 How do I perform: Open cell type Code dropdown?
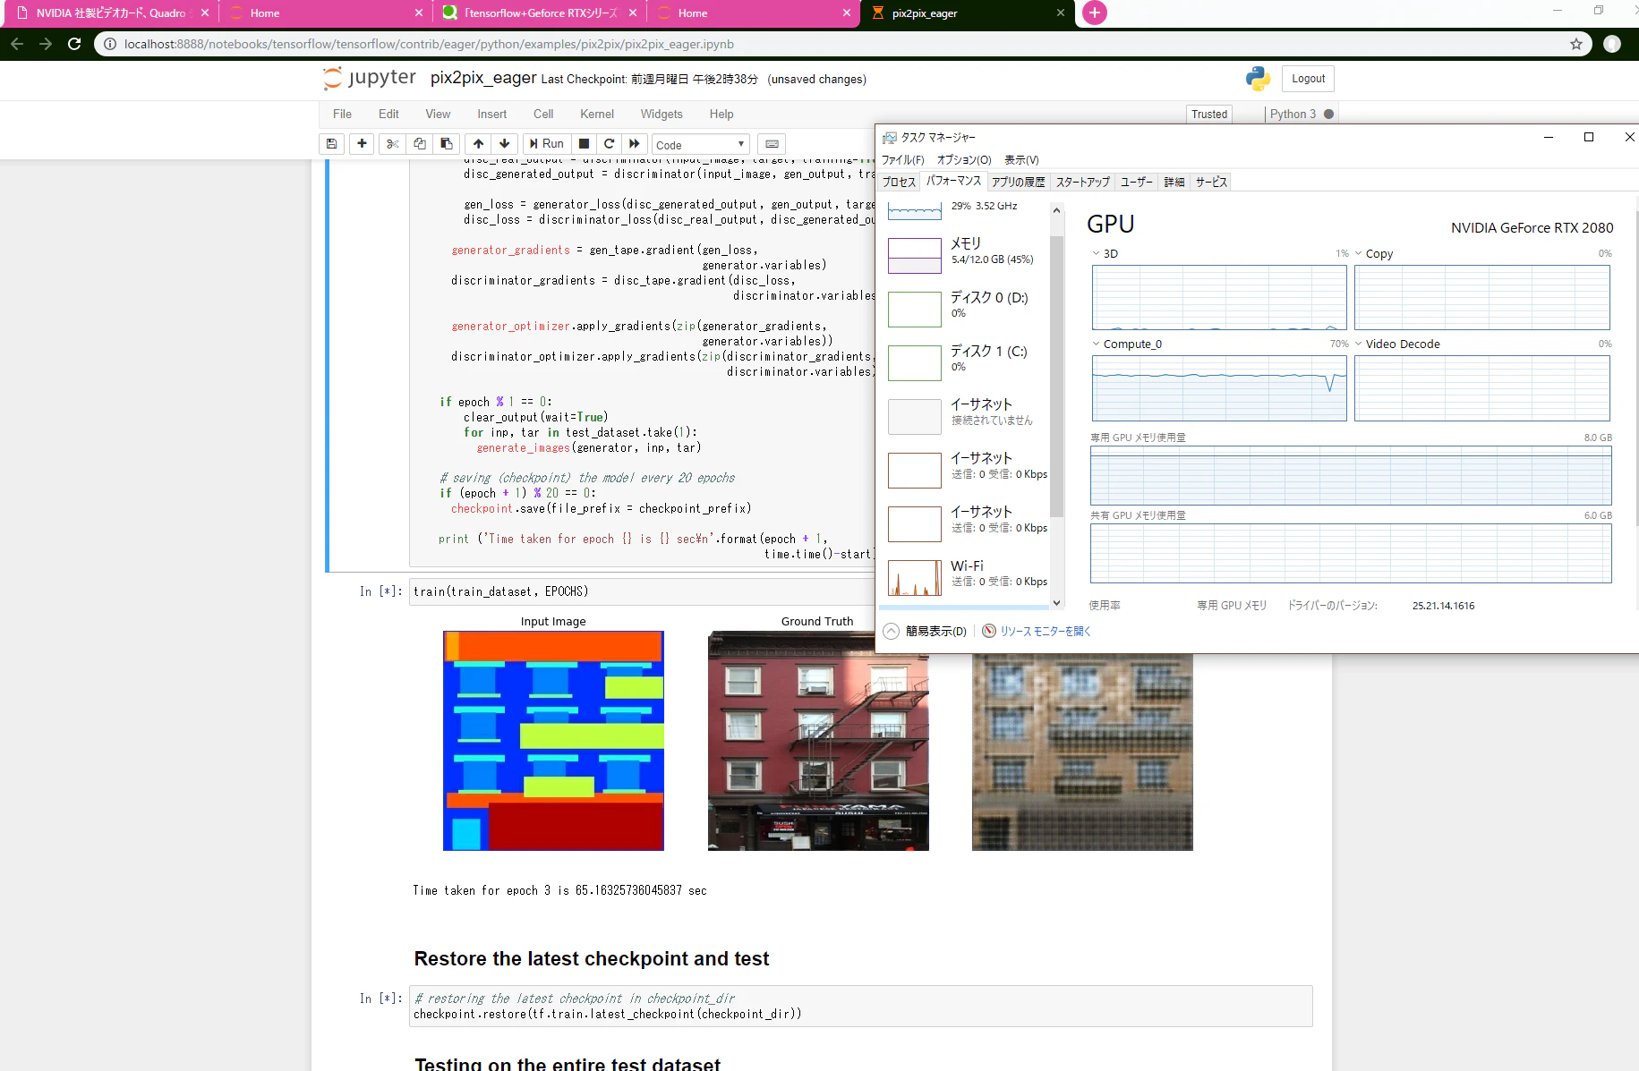[700, 145]
